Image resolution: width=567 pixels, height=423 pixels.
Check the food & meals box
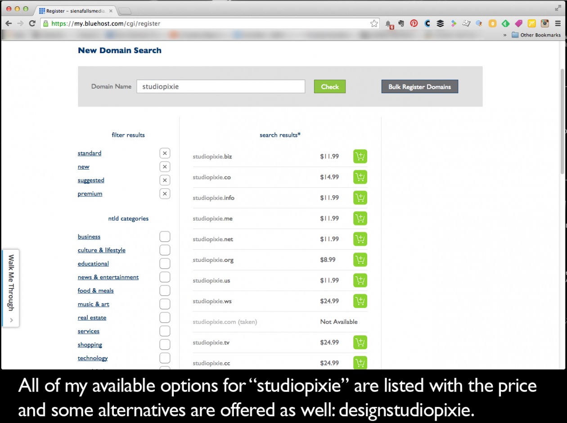click(x=165, y=291)
